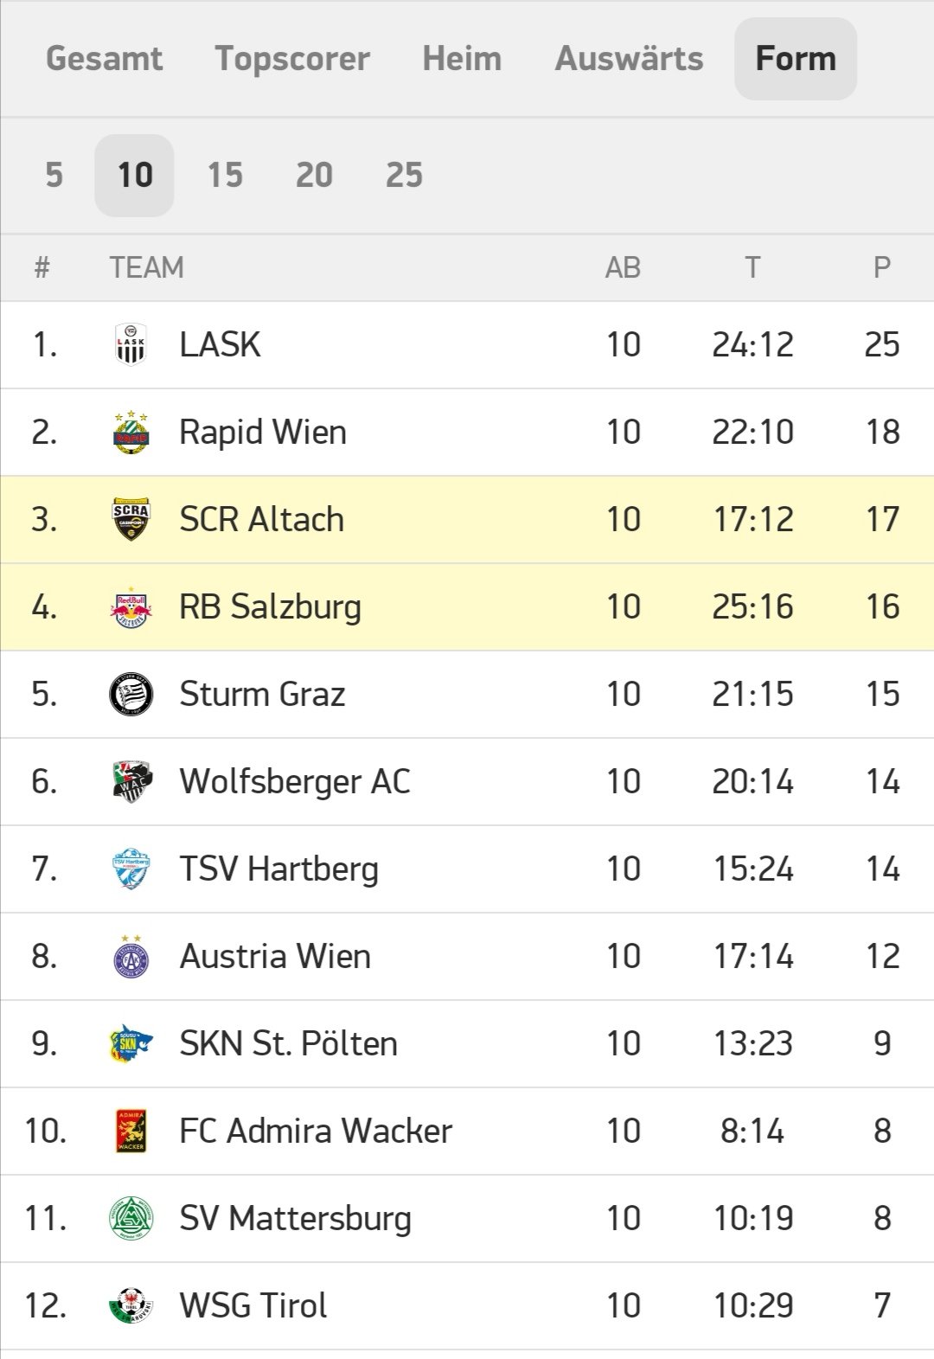
Task: Click the SKN St. Pölten wolf logo
Action: (131, 1043)
